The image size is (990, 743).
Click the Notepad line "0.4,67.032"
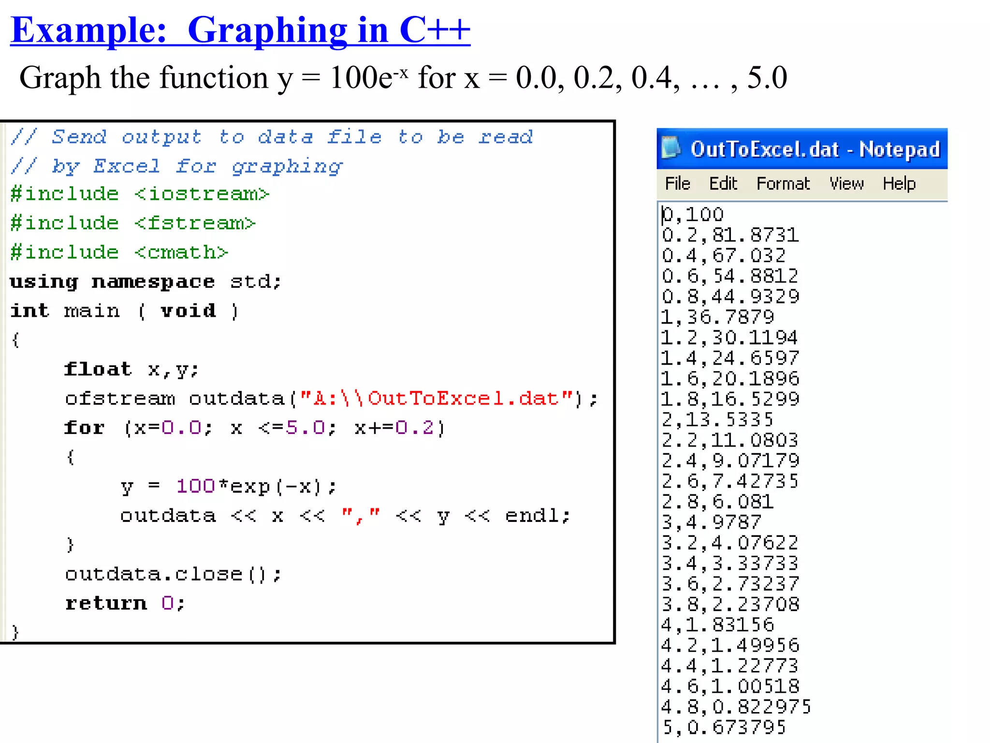click(x=724, y=256)
